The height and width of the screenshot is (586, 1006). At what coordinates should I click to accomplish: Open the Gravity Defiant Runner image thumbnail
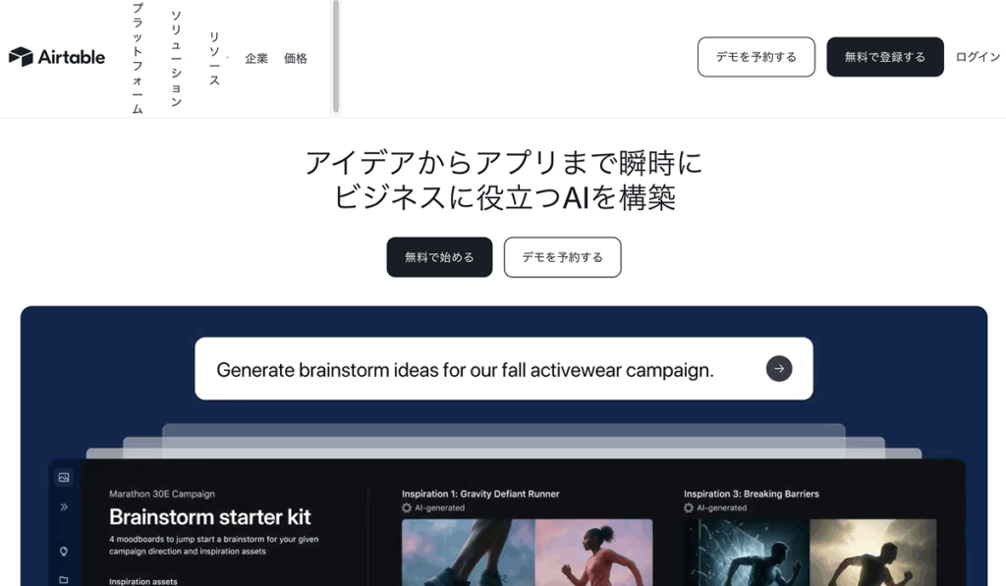(x=527, y=552)
